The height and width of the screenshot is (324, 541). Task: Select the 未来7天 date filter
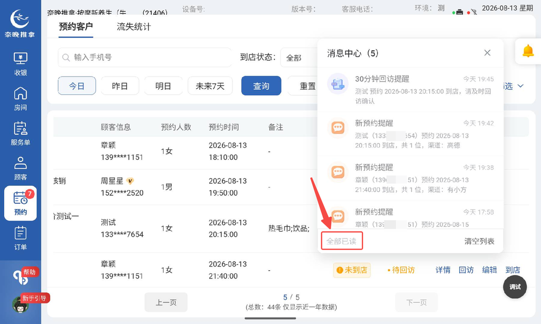point(210,86)
